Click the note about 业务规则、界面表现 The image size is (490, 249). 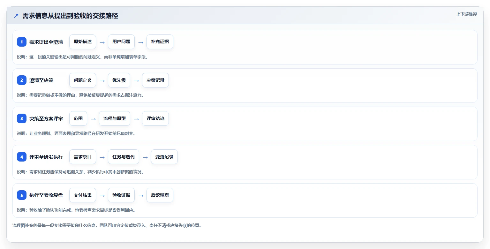click(x=76, y=133)
